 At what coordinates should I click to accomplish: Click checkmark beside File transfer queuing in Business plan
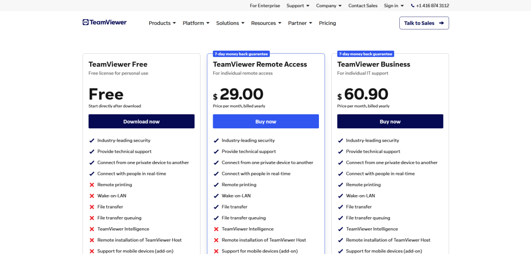tap(340, 218)
